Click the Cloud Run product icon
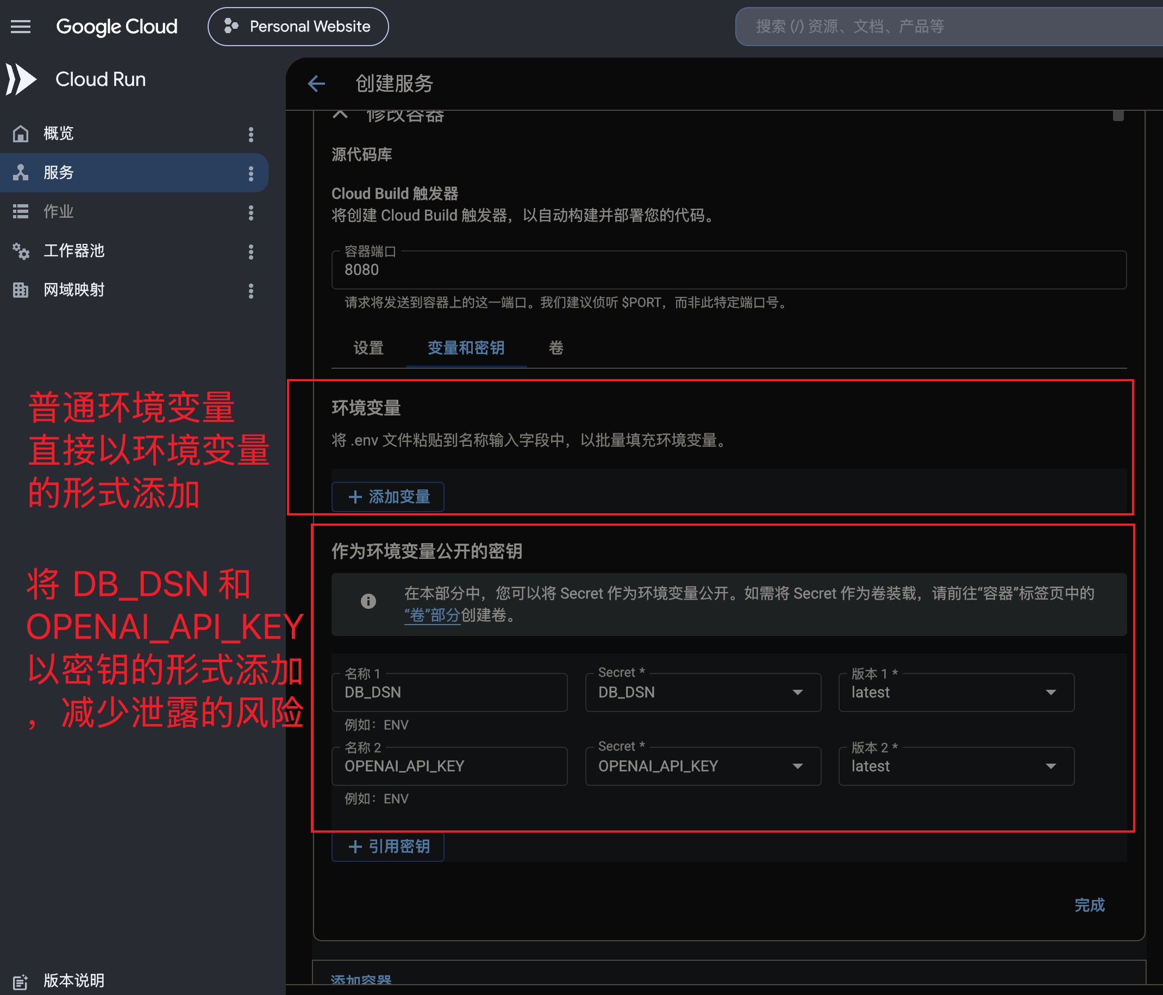Screen dimensions: 1163x995 (x=21, y=79)
